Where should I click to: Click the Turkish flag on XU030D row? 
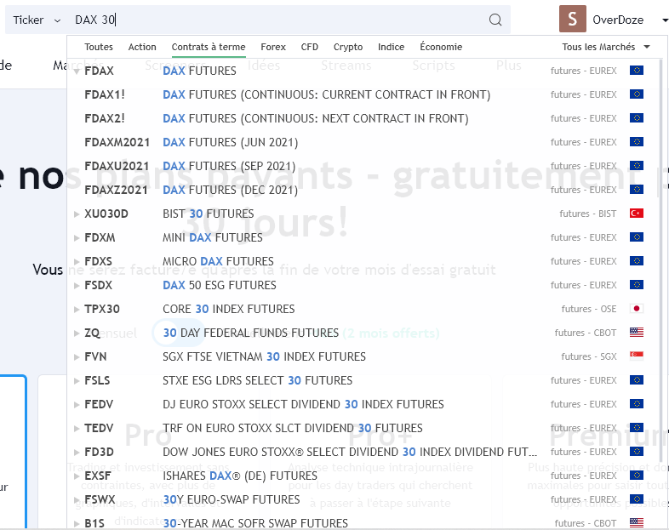tap(636, 214)
